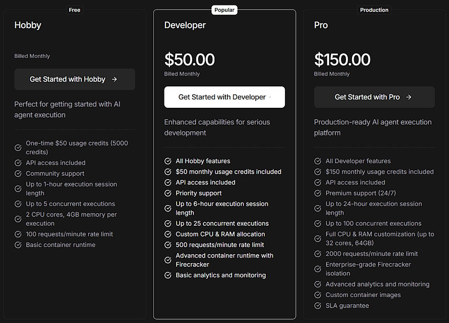Click the check icon beside Basic container runtime
The image size is (449, 323).
tap(18, 245)
